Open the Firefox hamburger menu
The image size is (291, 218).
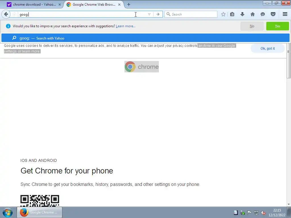click(285, 14)
